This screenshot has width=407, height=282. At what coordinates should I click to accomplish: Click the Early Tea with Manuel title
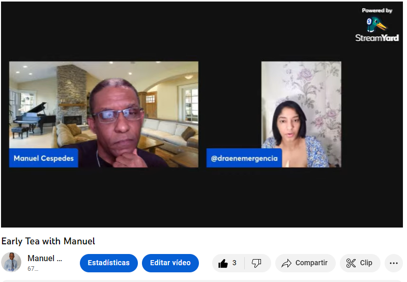(48, 241)
